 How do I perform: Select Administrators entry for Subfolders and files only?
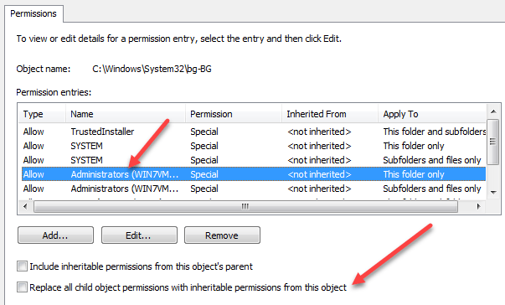(254, 189)
